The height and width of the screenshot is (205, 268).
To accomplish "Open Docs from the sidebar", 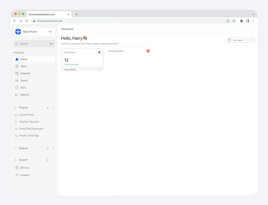I will [x=17, y=87].
